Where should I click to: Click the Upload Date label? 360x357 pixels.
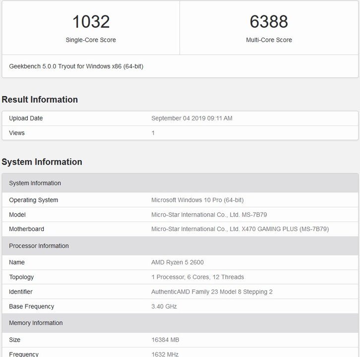[x=26, y=118]
